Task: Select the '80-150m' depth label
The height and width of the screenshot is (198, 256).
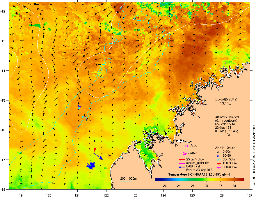Action: point(229,160)
